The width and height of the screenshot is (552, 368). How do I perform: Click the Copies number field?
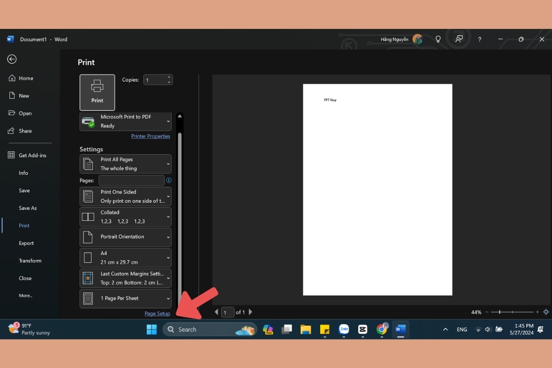tap(155, 80)
